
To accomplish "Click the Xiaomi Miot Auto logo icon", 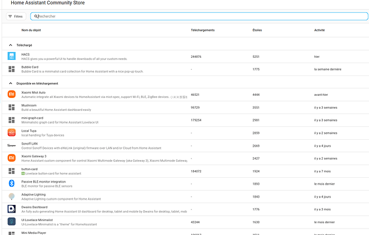I will click(x=12, y=94).
